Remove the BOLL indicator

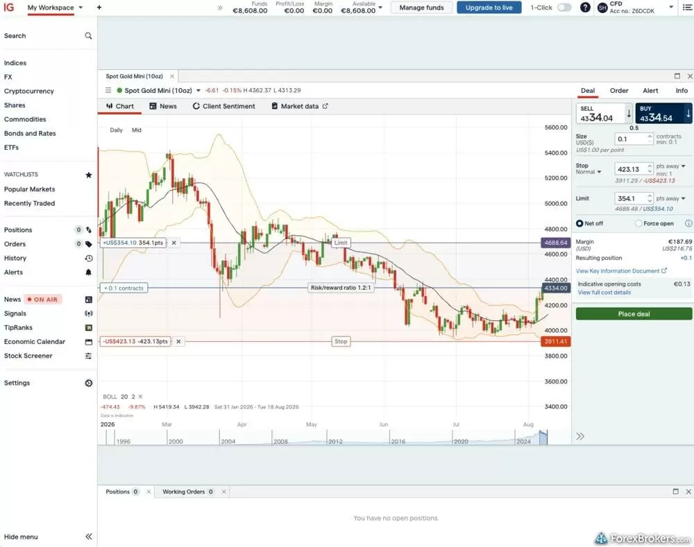(140, 397)
